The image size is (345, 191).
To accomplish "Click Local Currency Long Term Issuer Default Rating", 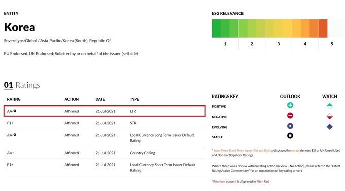I will pyautogui.click(x=162, y=138).
